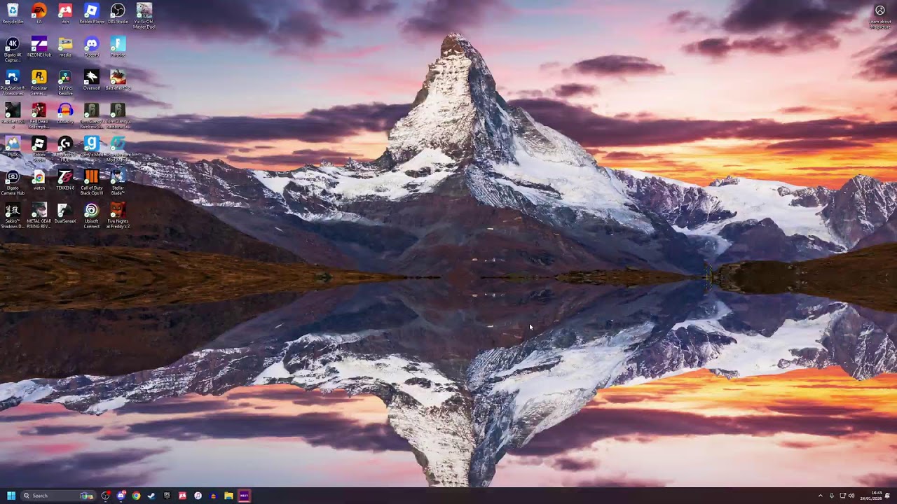Select the DualSenseX desktop icon

tap(65, 213)
